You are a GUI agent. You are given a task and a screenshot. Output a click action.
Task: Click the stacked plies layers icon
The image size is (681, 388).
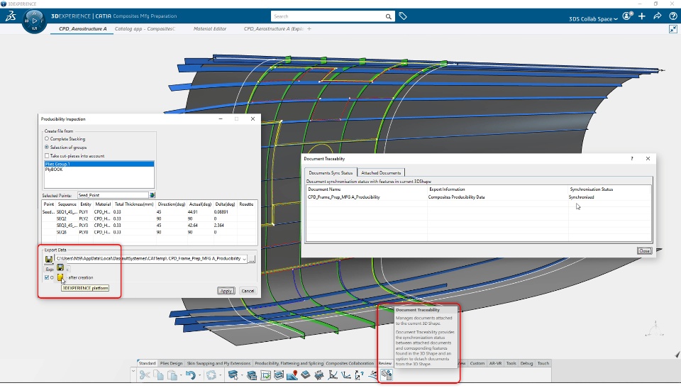[x=279, y=375]
